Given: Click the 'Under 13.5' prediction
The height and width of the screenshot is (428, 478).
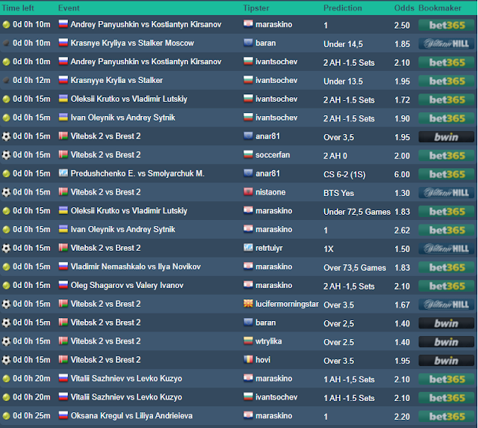Looking at the screenshot, I should tap(343, 82).
